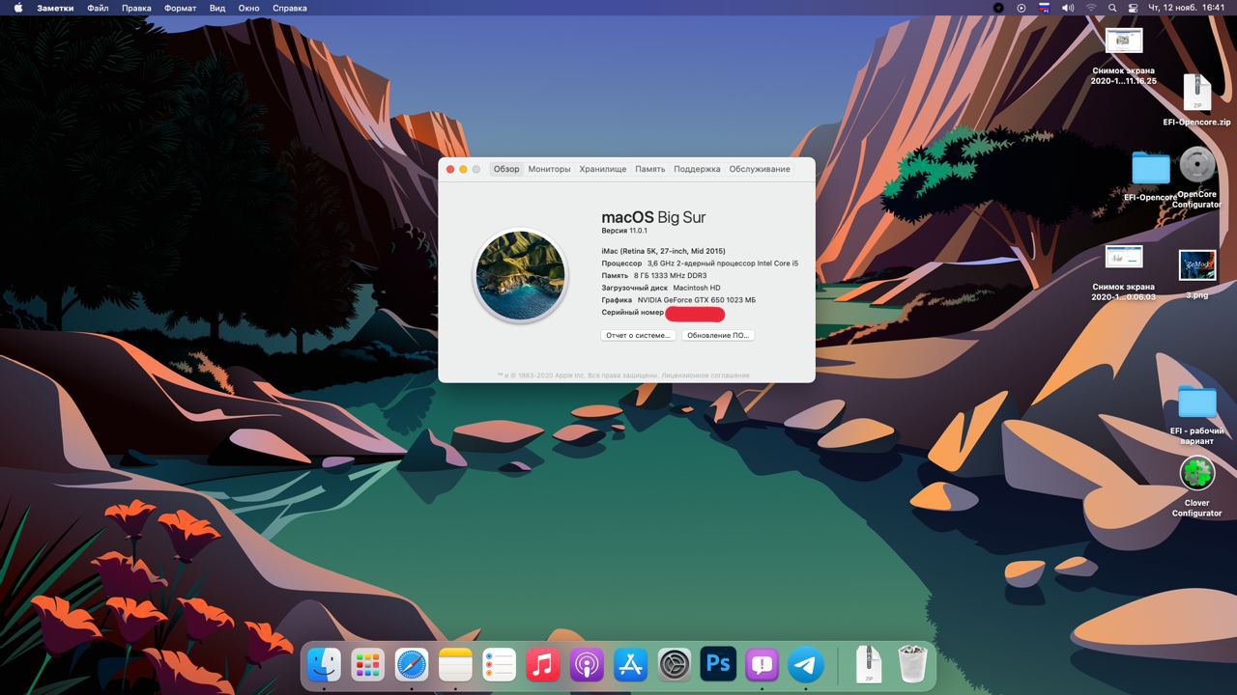Image resolution: width=1237 pixels, height=695 pixels.
Task: Select OpenCore Configurator desktop icon
Action: (x=1197, y=178)
